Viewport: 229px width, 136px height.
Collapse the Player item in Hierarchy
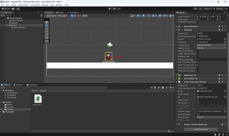click(x=8, y=25)
